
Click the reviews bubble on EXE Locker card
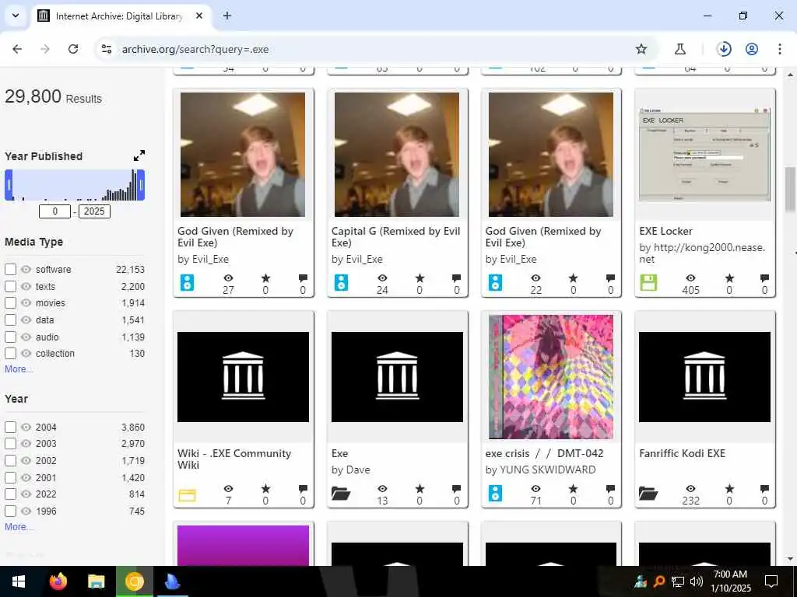pos(764,278)
